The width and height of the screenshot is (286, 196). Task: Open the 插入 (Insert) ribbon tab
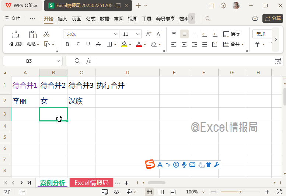pyautogui.click(x=63, y=19)
